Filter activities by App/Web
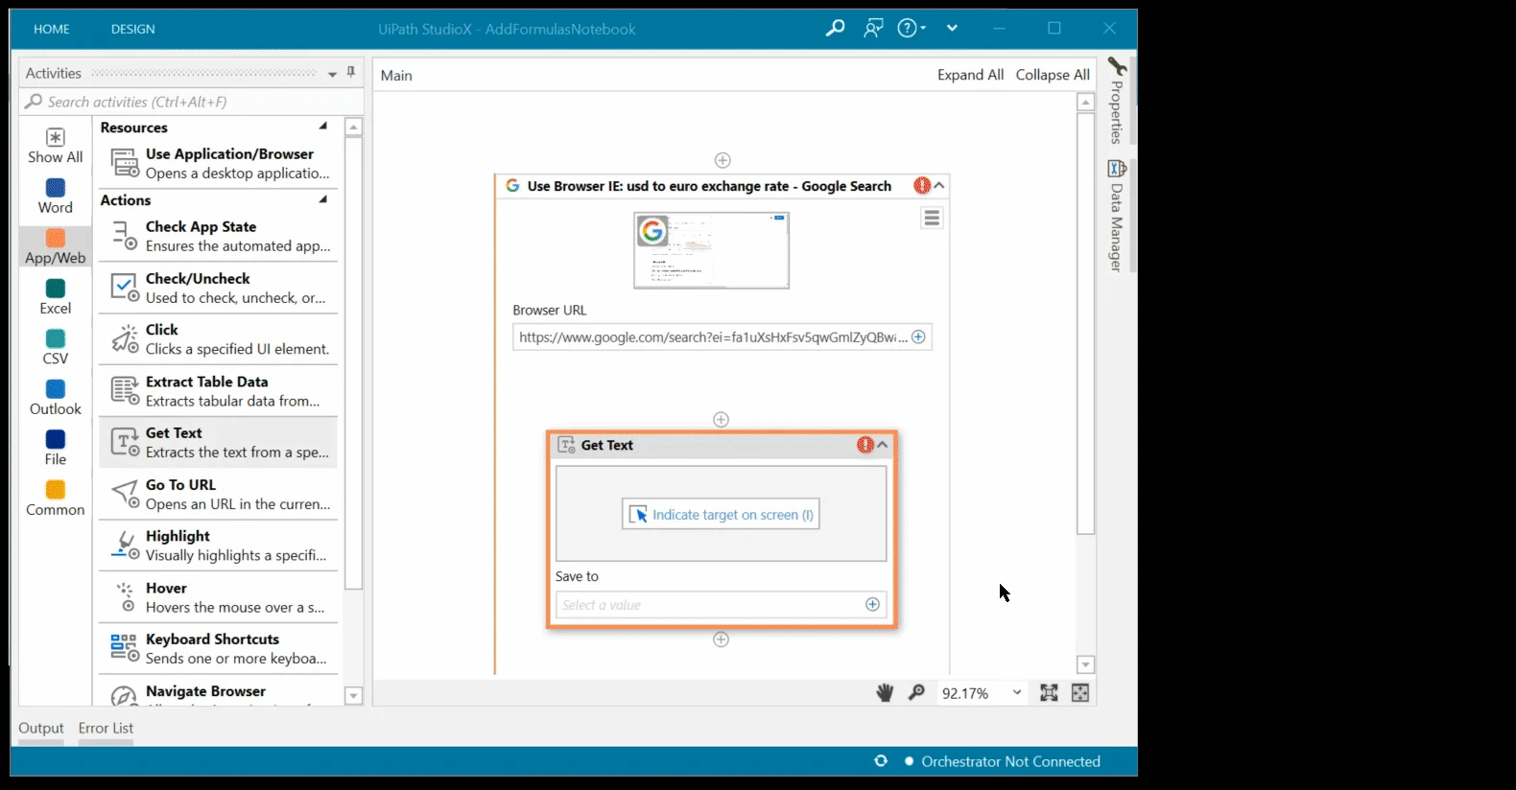The height and width of the screenshot is (790, 1516). pos(56,246)
